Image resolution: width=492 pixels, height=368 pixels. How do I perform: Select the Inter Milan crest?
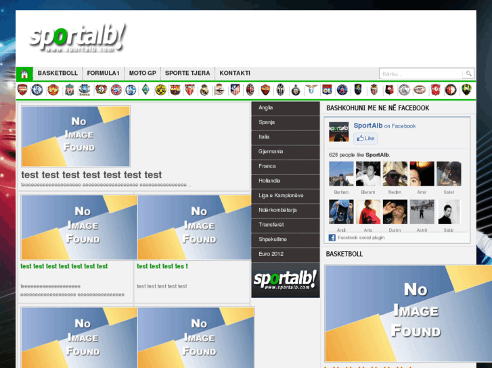click(296, 90)
